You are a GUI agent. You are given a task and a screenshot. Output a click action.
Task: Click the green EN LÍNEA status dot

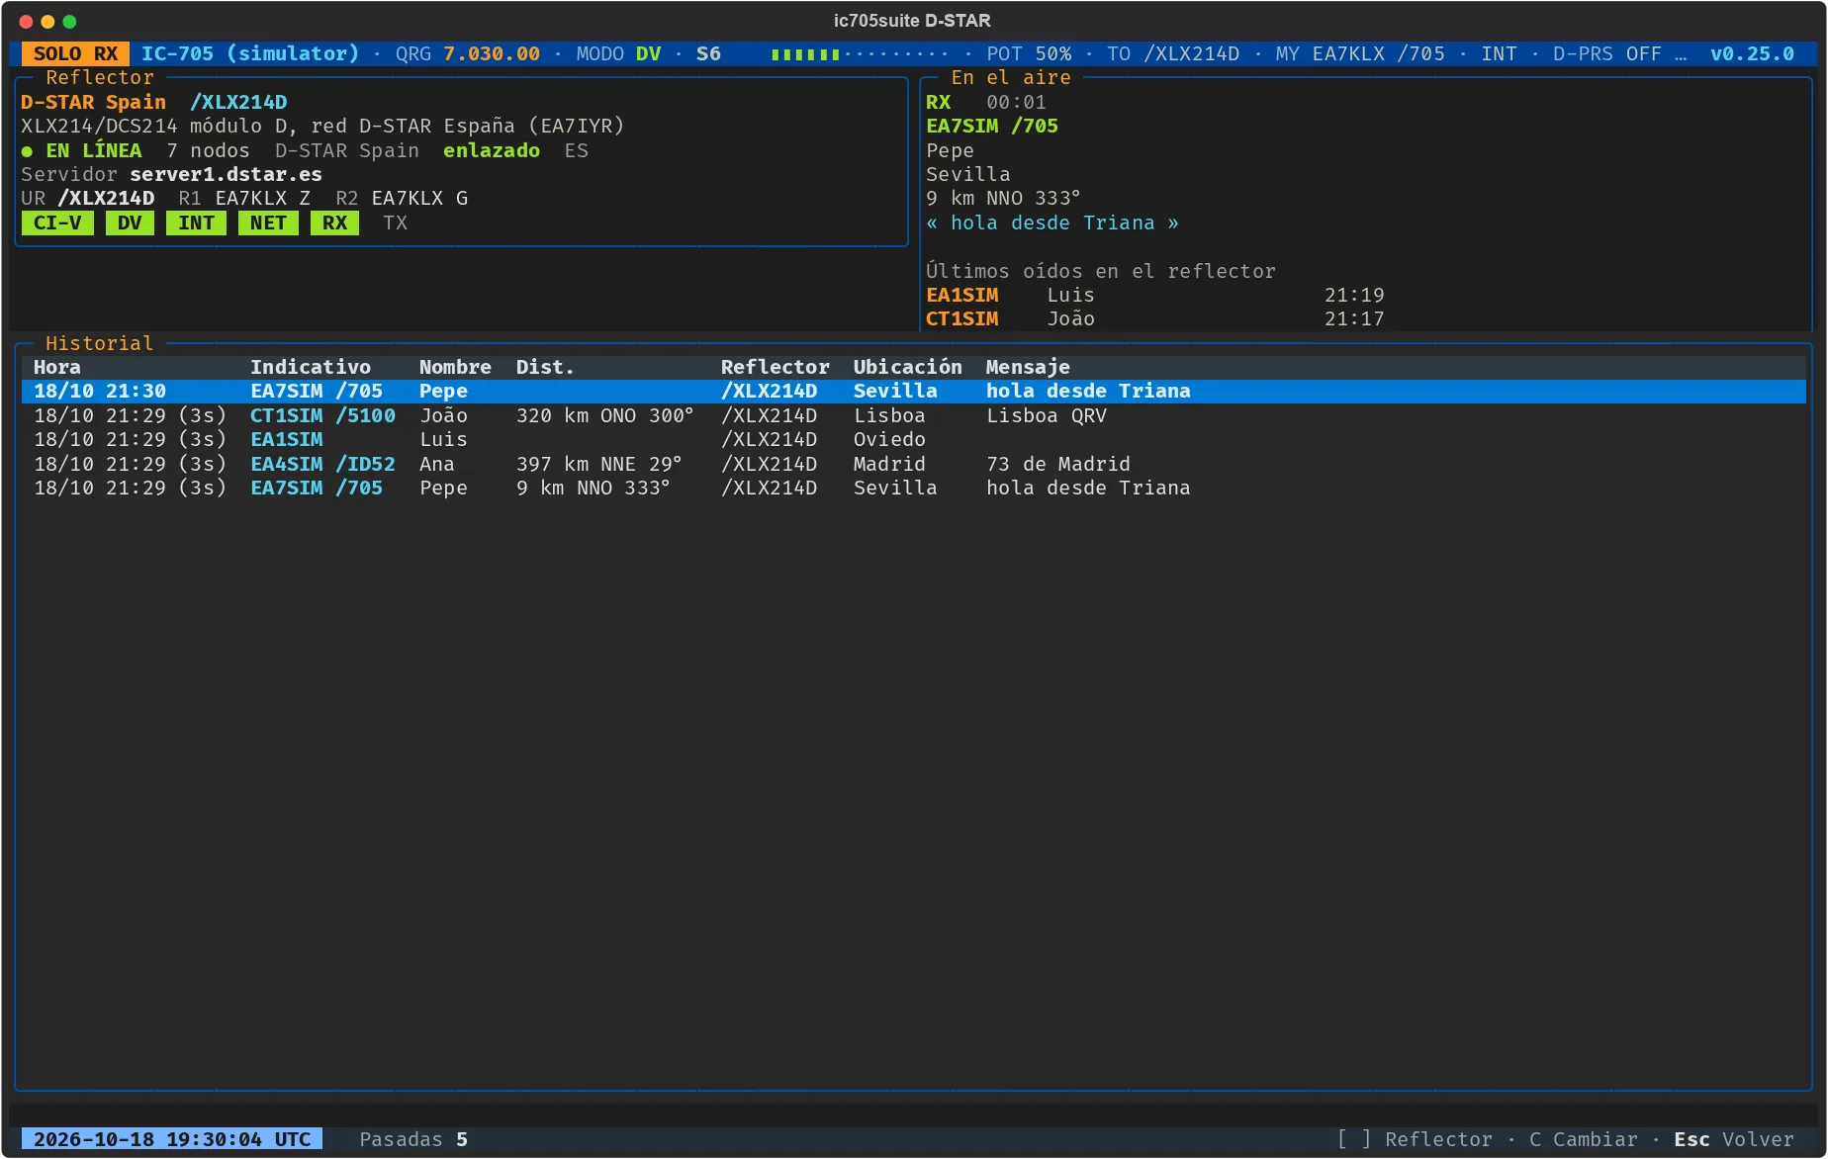27,151
